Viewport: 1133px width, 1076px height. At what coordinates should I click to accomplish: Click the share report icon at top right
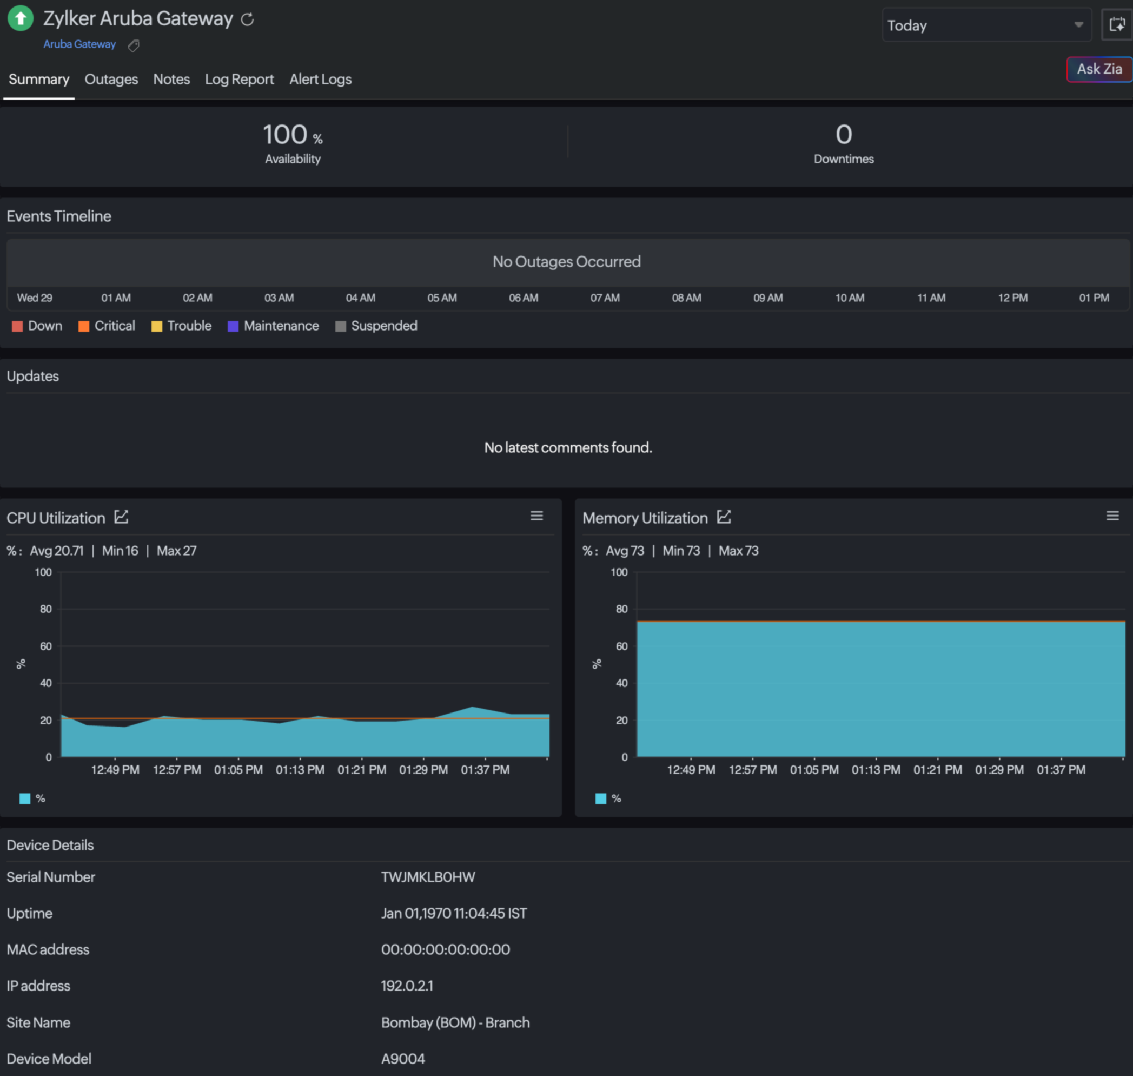point(1116,25)
